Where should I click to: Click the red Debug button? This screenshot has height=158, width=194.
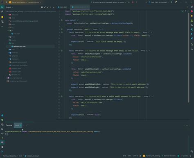133,2
